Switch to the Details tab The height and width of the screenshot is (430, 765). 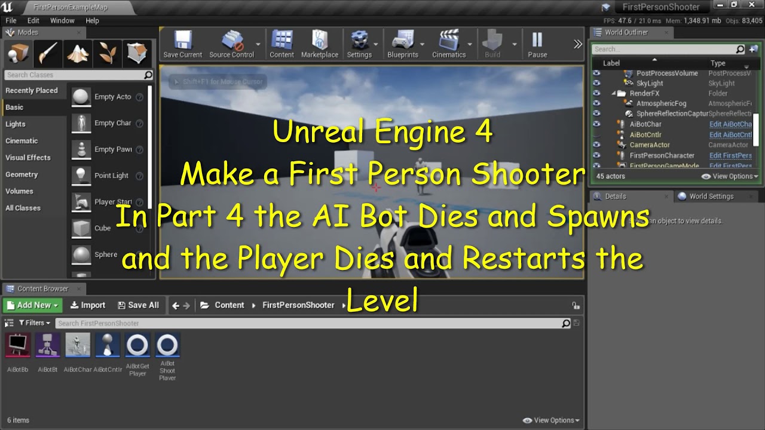coord(615,196)
